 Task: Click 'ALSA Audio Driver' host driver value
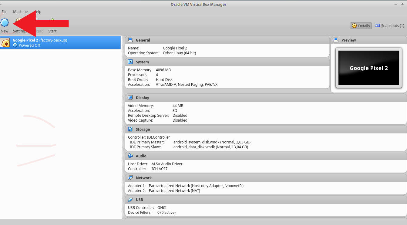pos(167,164)
